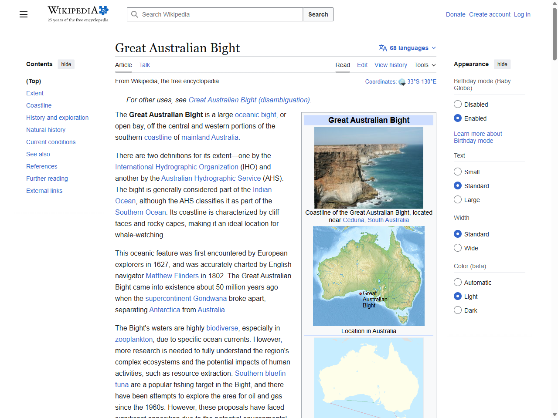Screen dimensions: 558x418
Task: Open the Location in Australia relief map
Action: pos(369,276)
